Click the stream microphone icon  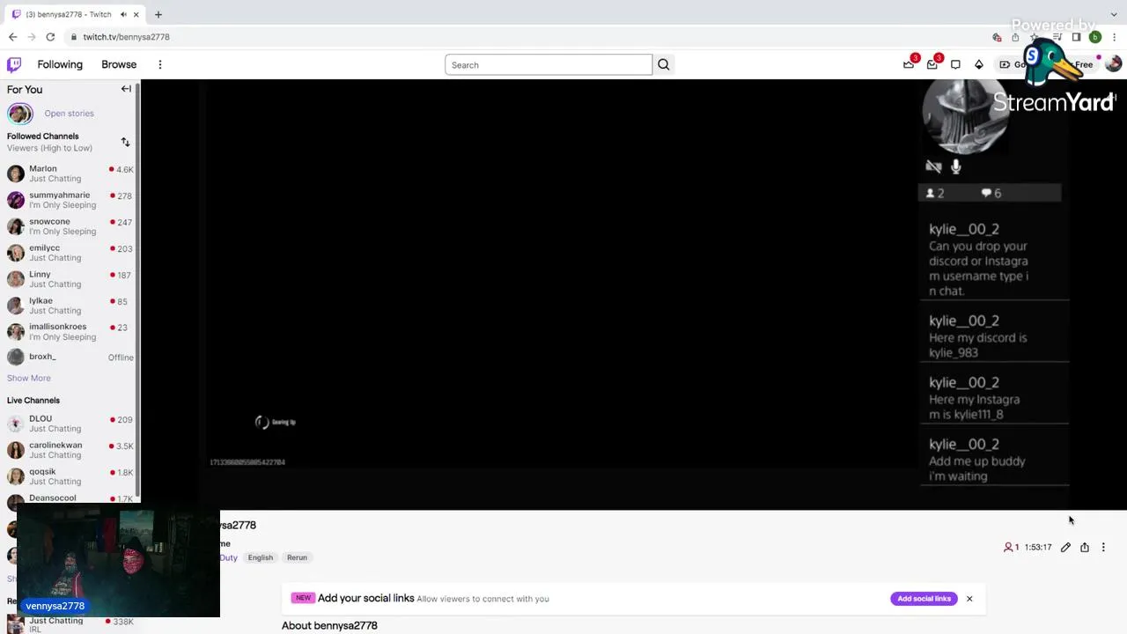(x=956, y=166)
